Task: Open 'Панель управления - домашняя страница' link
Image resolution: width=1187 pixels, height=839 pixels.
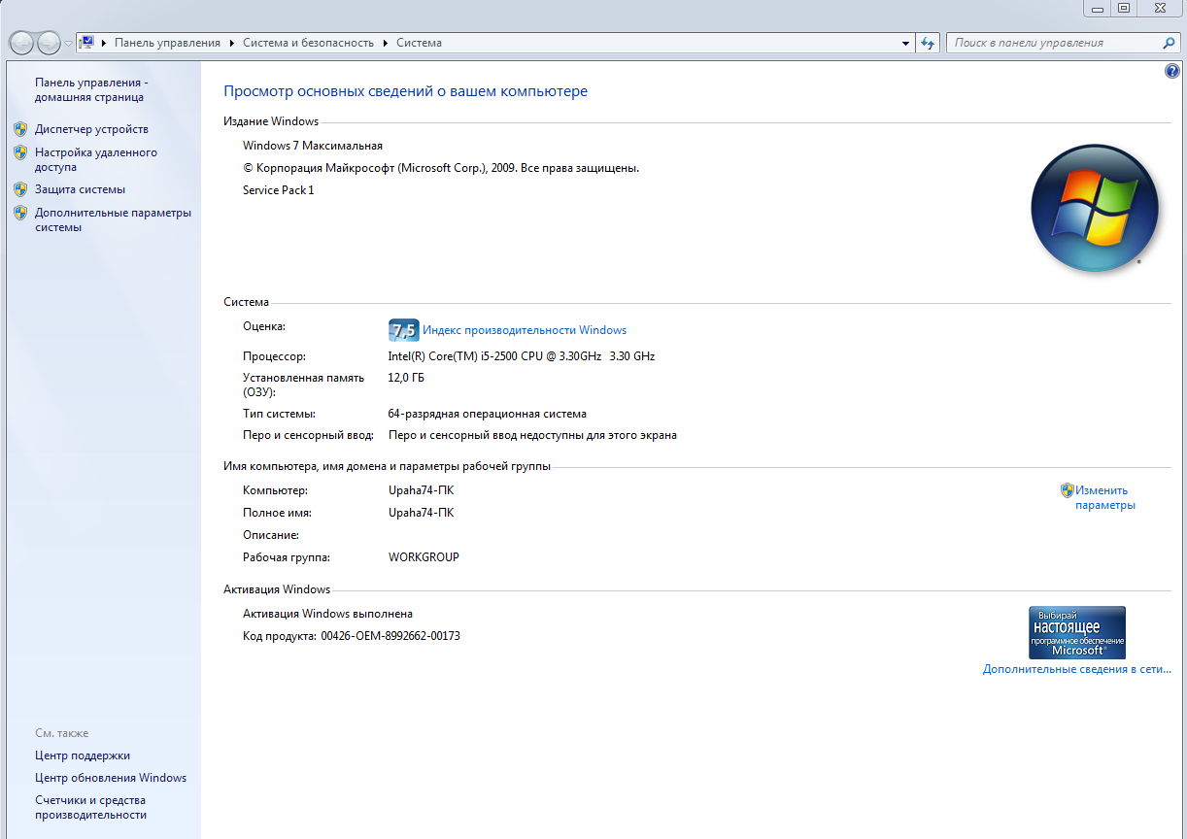Action: tap(91, 90)
